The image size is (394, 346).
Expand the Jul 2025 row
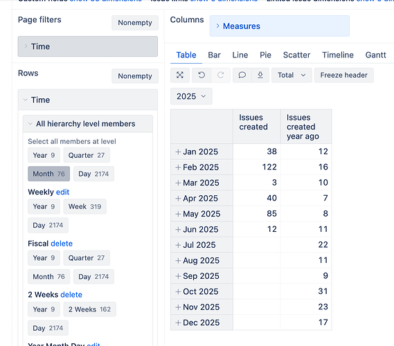pos(178,245)
